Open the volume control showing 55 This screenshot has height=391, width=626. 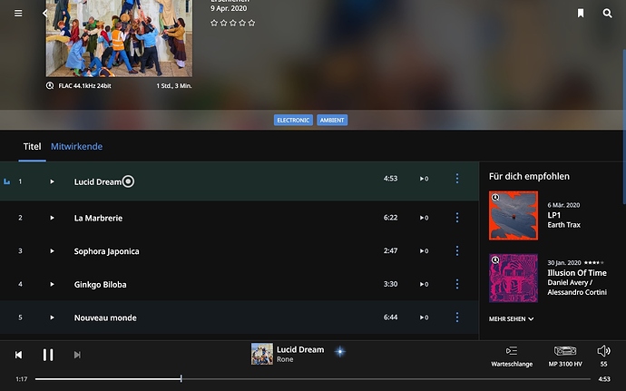pyautogui.click(x=603, y=356)
